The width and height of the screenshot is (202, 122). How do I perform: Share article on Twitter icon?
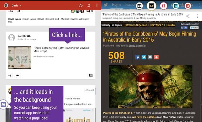[x=144, y=57]
